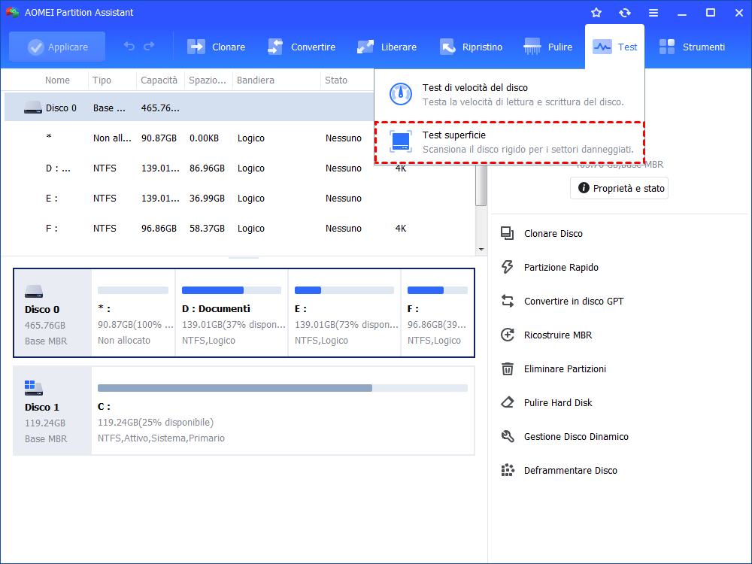
Task: Click Pulire Hard Disk option
Action: tap(558, 403)
